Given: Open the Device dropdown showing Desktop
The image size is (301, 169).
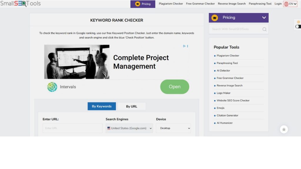Looking at the screenshot, I should [x=173, y=128].
